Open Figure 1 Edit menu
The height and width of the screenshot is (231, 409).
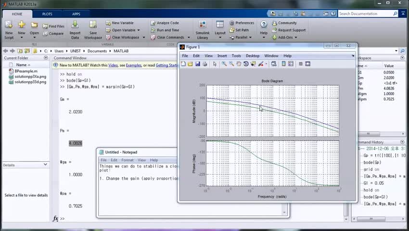[x=196, y=56]
